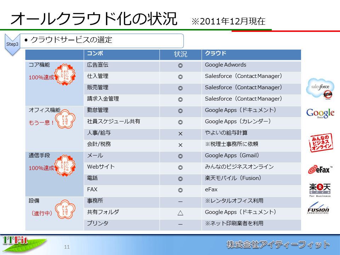The height and width of the screenshot is (255, 340).
Task: Click the ※2011年12月現在 date note
Action: 228,21
